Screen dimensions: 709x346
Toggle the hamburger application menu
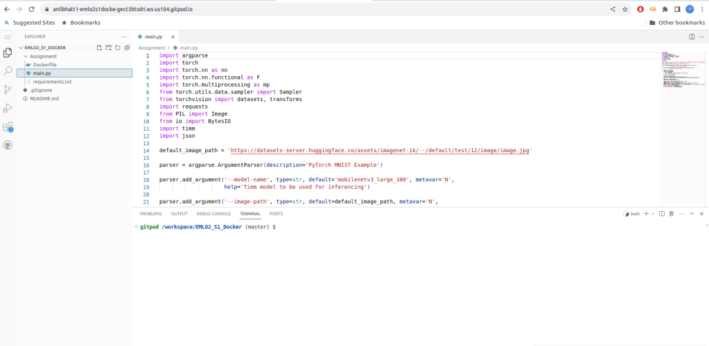[8, 36]
